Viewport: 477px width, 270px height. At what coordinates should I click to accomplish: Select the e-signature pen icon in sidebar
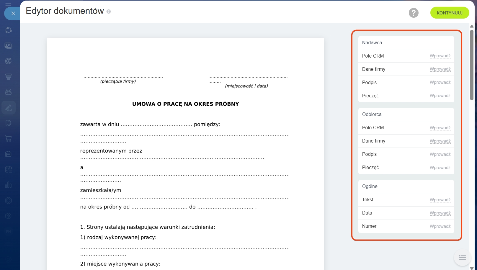click(8, 108)
